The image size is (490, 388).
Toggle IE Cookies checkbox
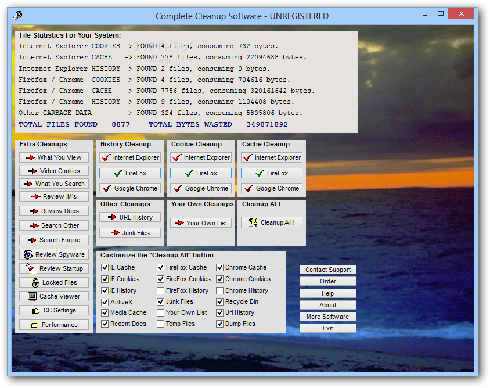pyautogui.click(x=105, y=279)
